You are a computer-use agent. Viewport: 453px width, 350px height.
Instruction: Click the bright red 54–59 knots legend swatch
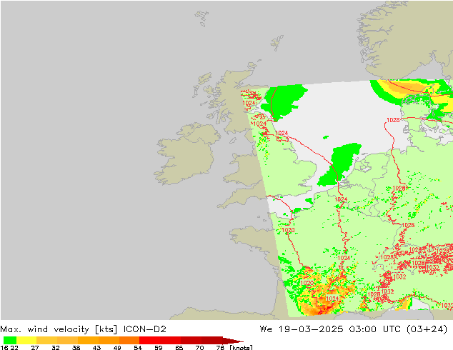point(149,340)
